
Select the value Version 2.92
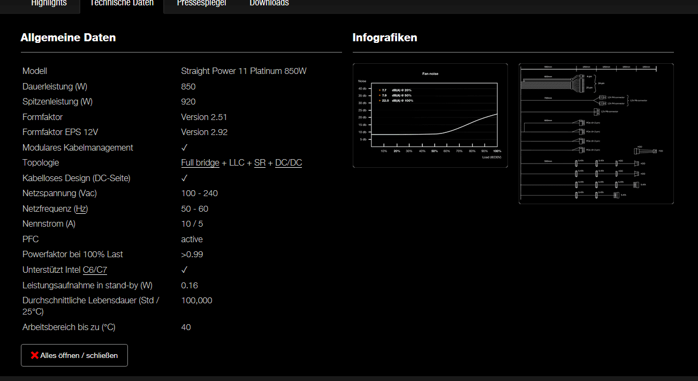click(204, 132)
